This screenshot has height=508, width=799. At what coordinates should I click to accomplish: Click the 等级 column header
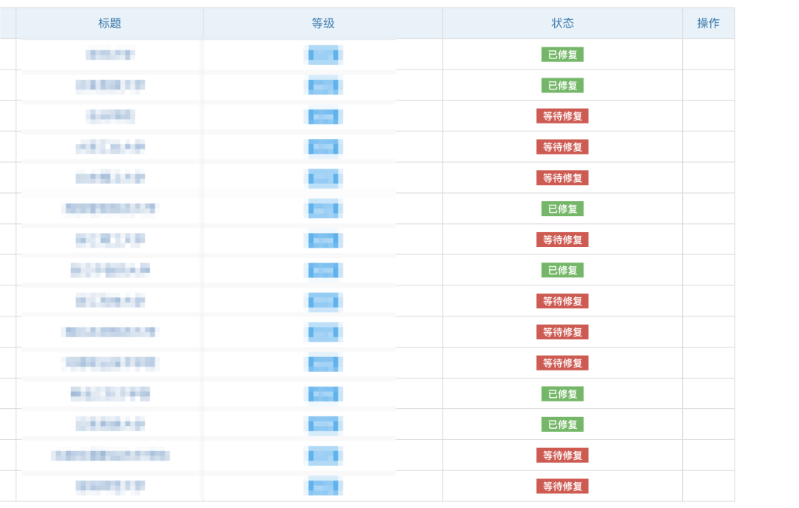323,24
